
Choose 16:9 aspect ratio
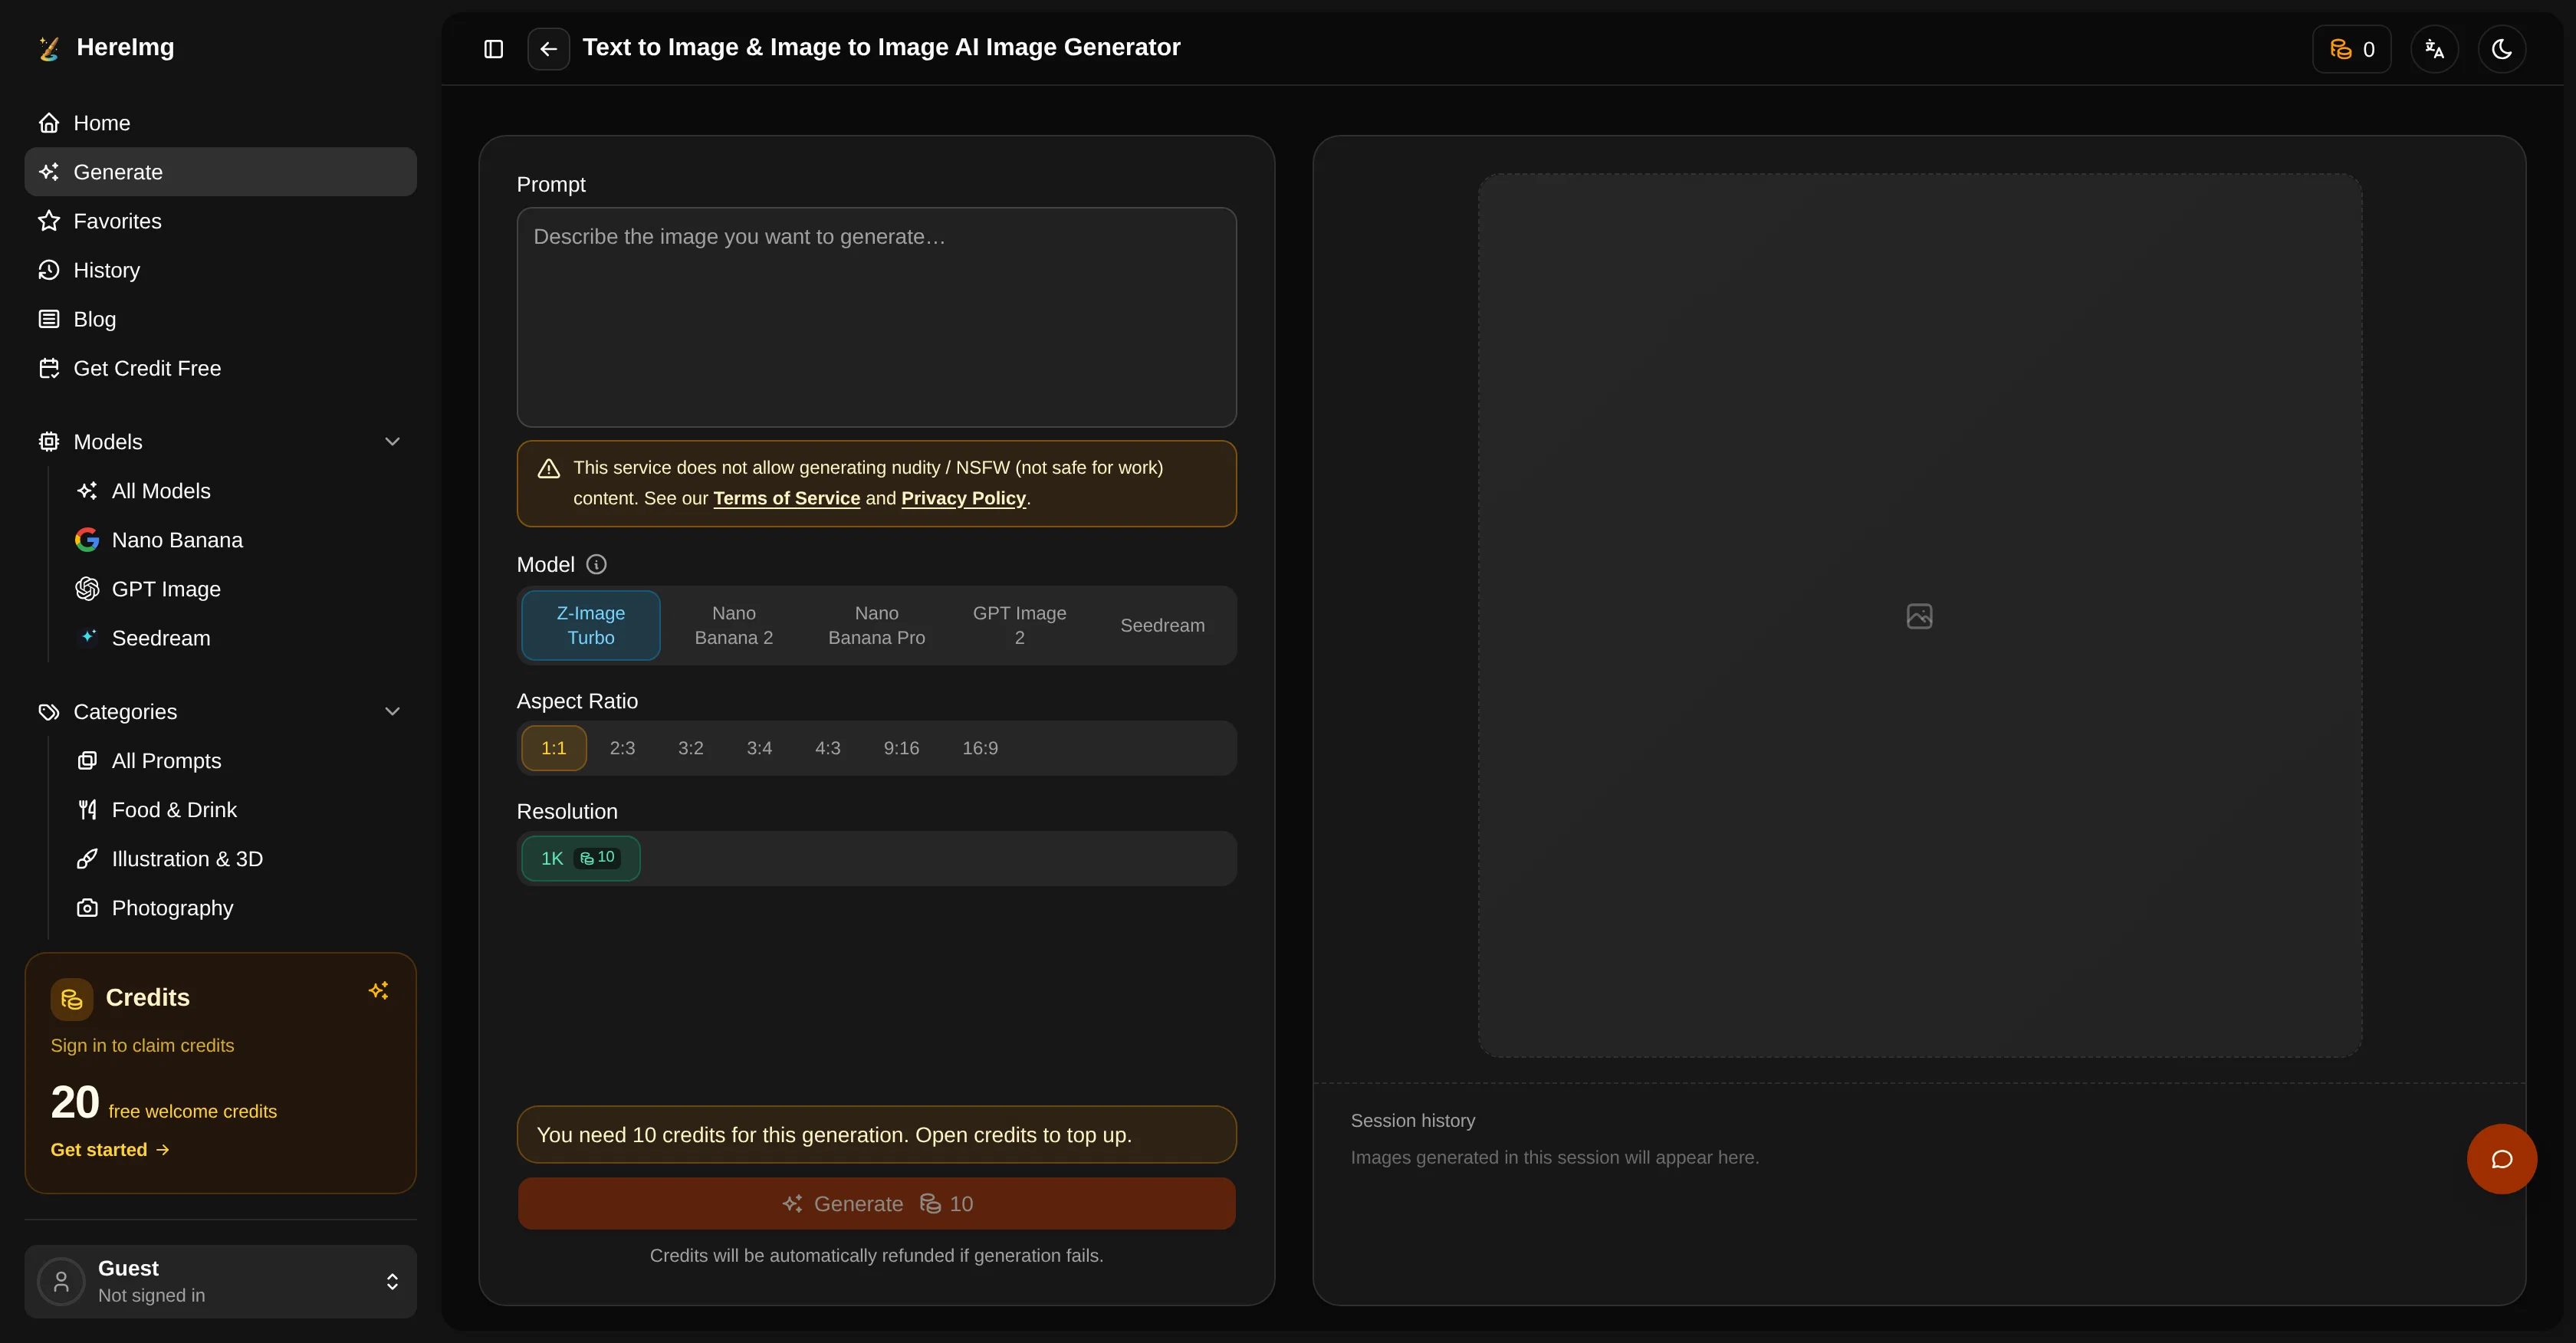coord(980,748)
